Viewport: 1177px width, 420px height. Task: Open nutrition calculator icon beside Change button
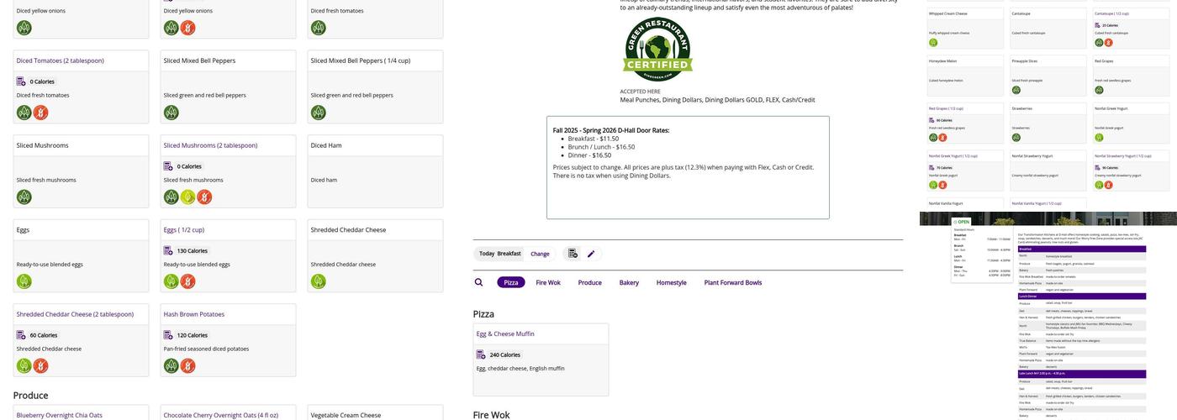tap(573, 254)
